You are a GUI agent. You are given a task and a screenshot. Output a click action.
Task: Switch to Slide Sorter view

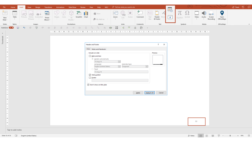[x=207, y=136]
